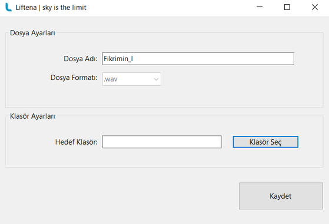Click the Klasör Ayarları group label
329x224 pixels.
[32, 116]
